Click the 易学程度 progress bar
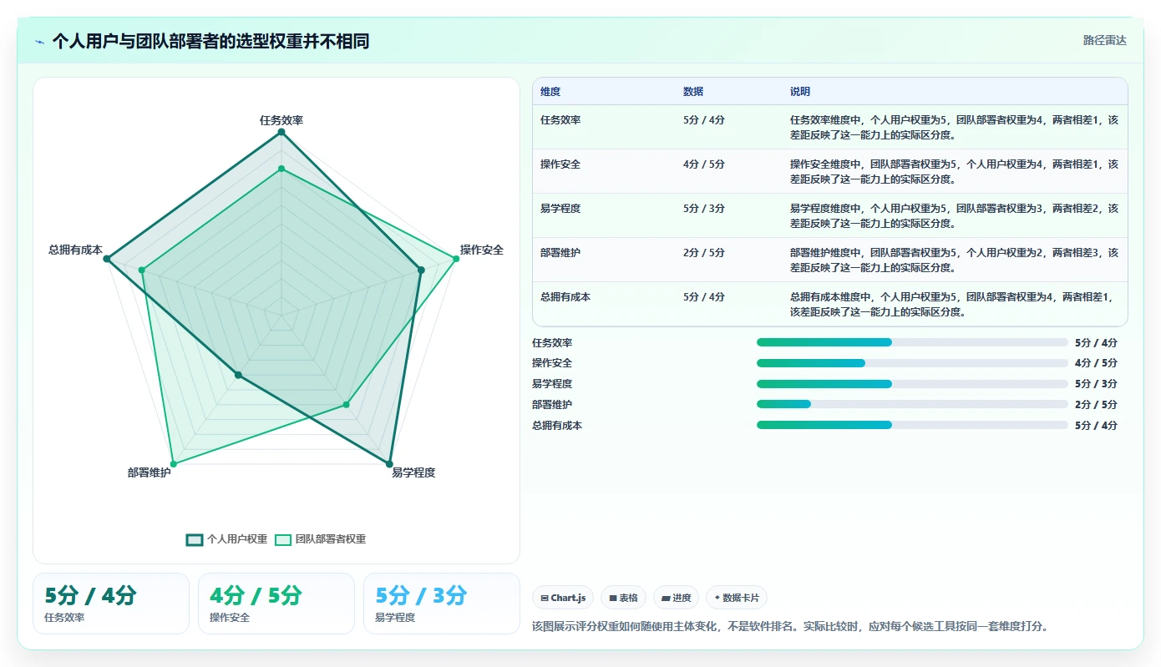1161x667 pixels. (912, 384)
